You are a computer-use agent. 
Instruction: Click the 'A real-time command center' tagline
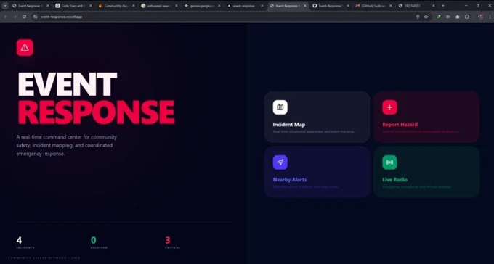point(67,145)
